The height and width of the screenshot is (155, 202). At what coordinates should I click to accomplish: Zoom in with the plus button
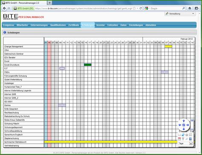point(192,120)
